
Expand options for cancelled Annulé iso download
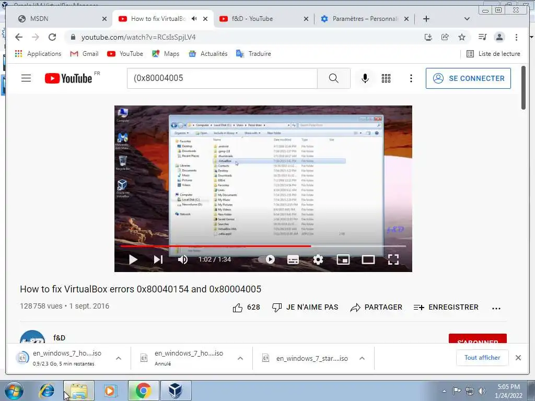click(240, 358)
